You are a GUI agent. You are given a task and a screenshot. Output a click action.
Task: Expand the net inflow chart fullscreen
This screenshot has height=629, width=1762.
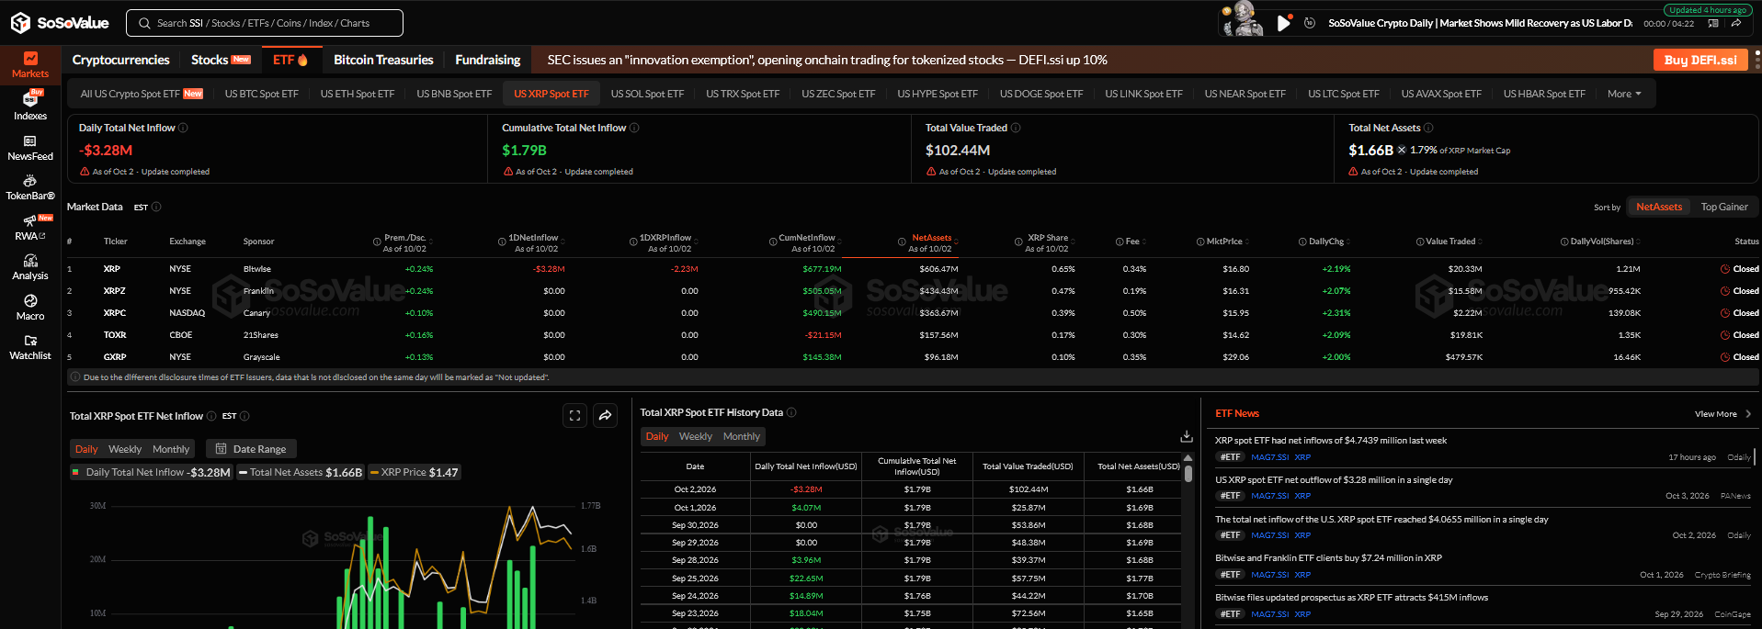[574, 416]
